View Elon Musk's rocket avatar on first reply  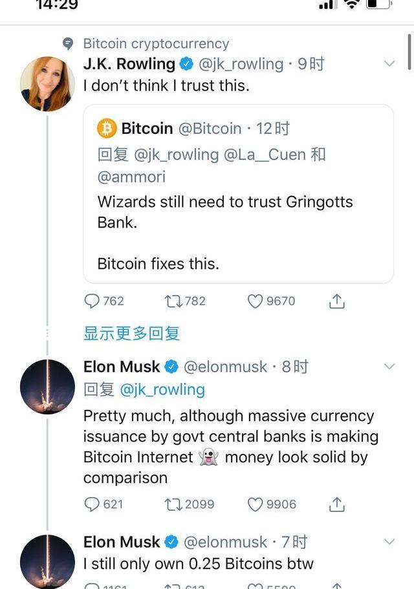point(47,387)
